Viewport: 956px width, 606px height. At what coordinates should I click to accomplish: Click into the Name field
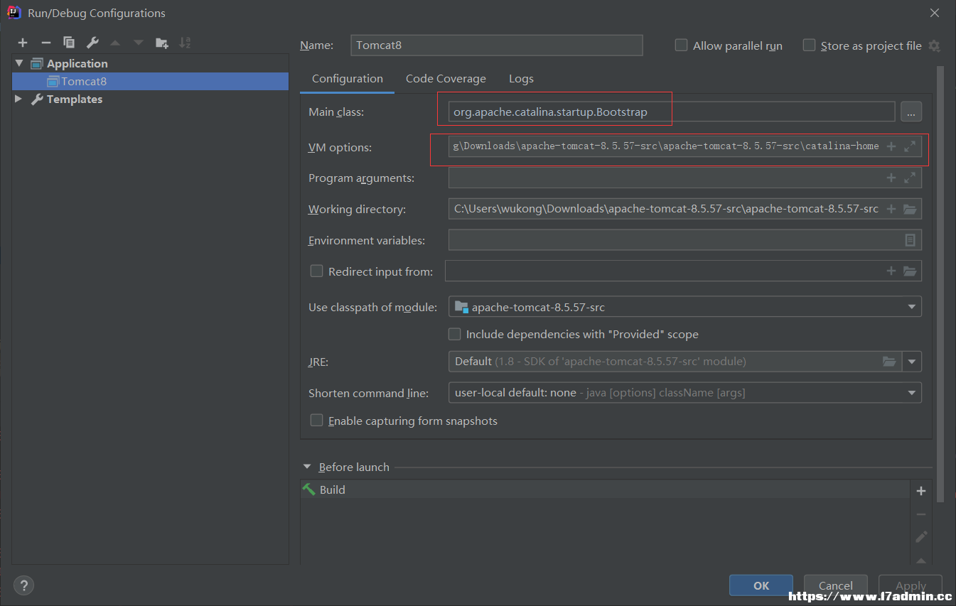pos(497,45)
